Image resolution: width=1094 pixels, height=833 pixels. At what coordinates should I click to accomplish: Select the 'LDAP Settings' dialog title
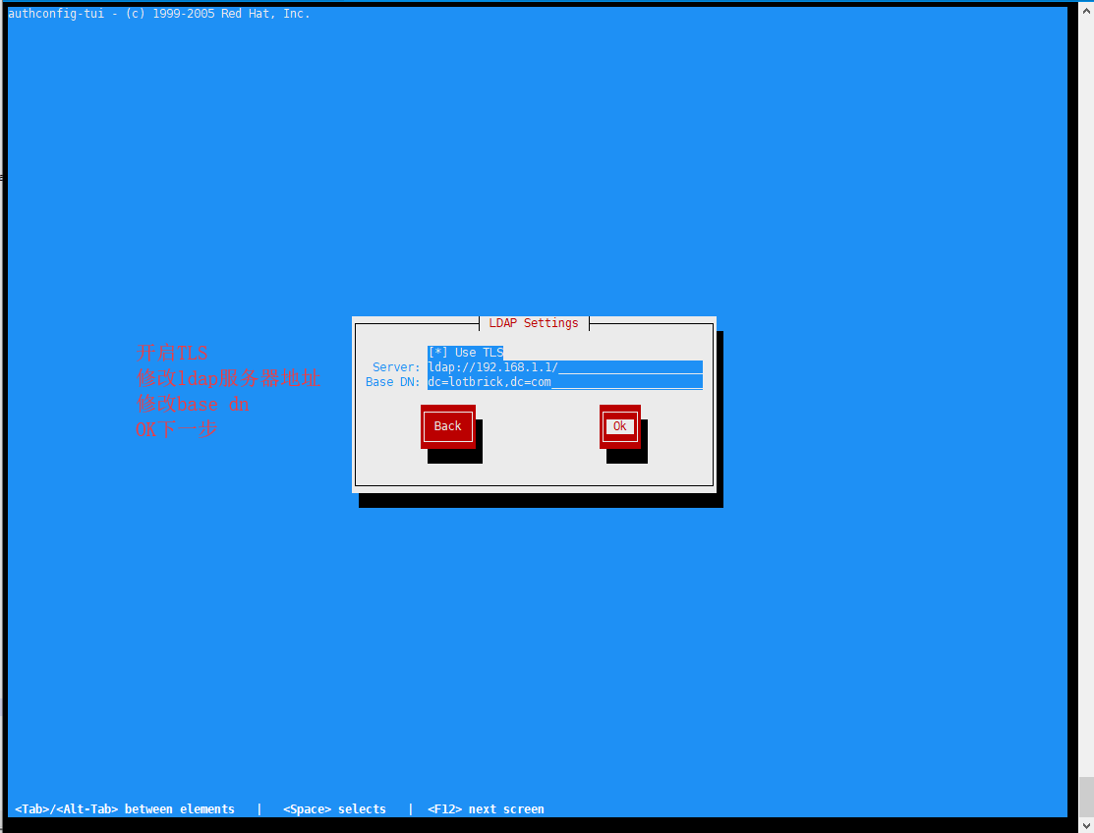click(x=534, y=323)
